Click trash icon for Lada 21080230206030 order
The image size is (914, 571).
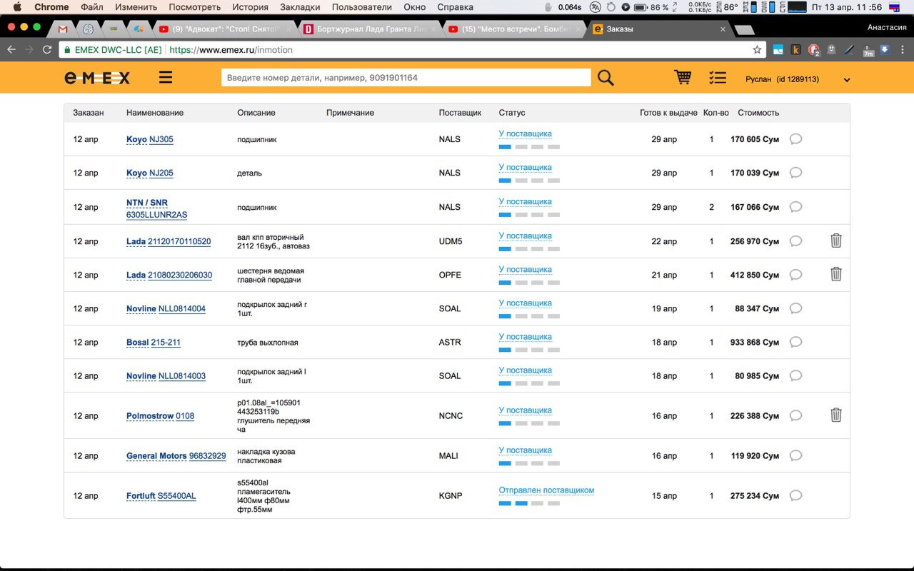836,274
